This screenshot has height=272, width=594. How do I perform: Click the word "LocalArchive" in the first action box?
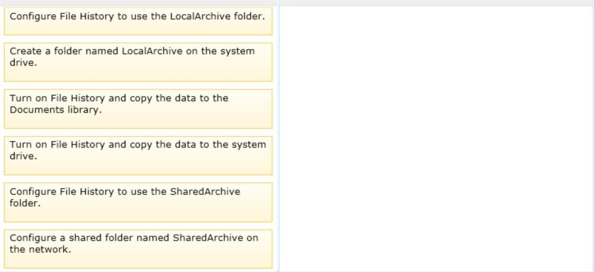[200, 17]
